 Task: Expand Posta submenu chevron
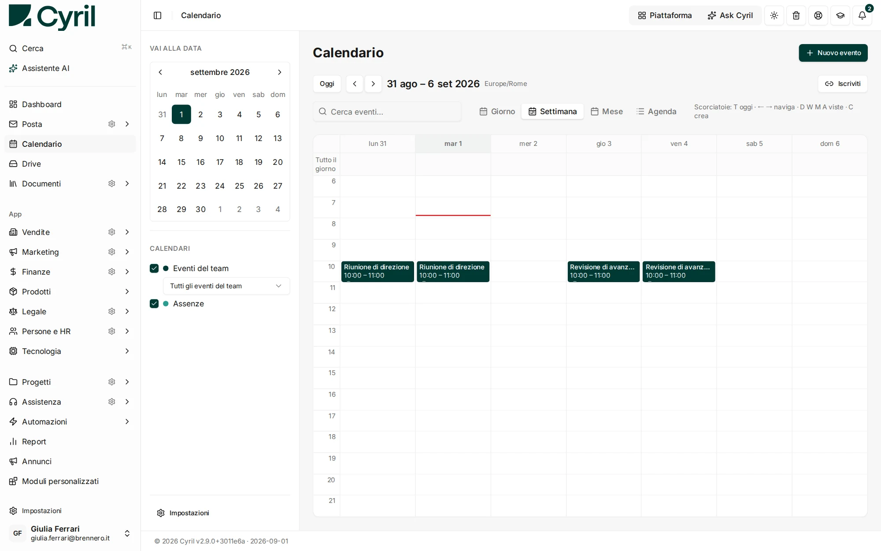127,124
